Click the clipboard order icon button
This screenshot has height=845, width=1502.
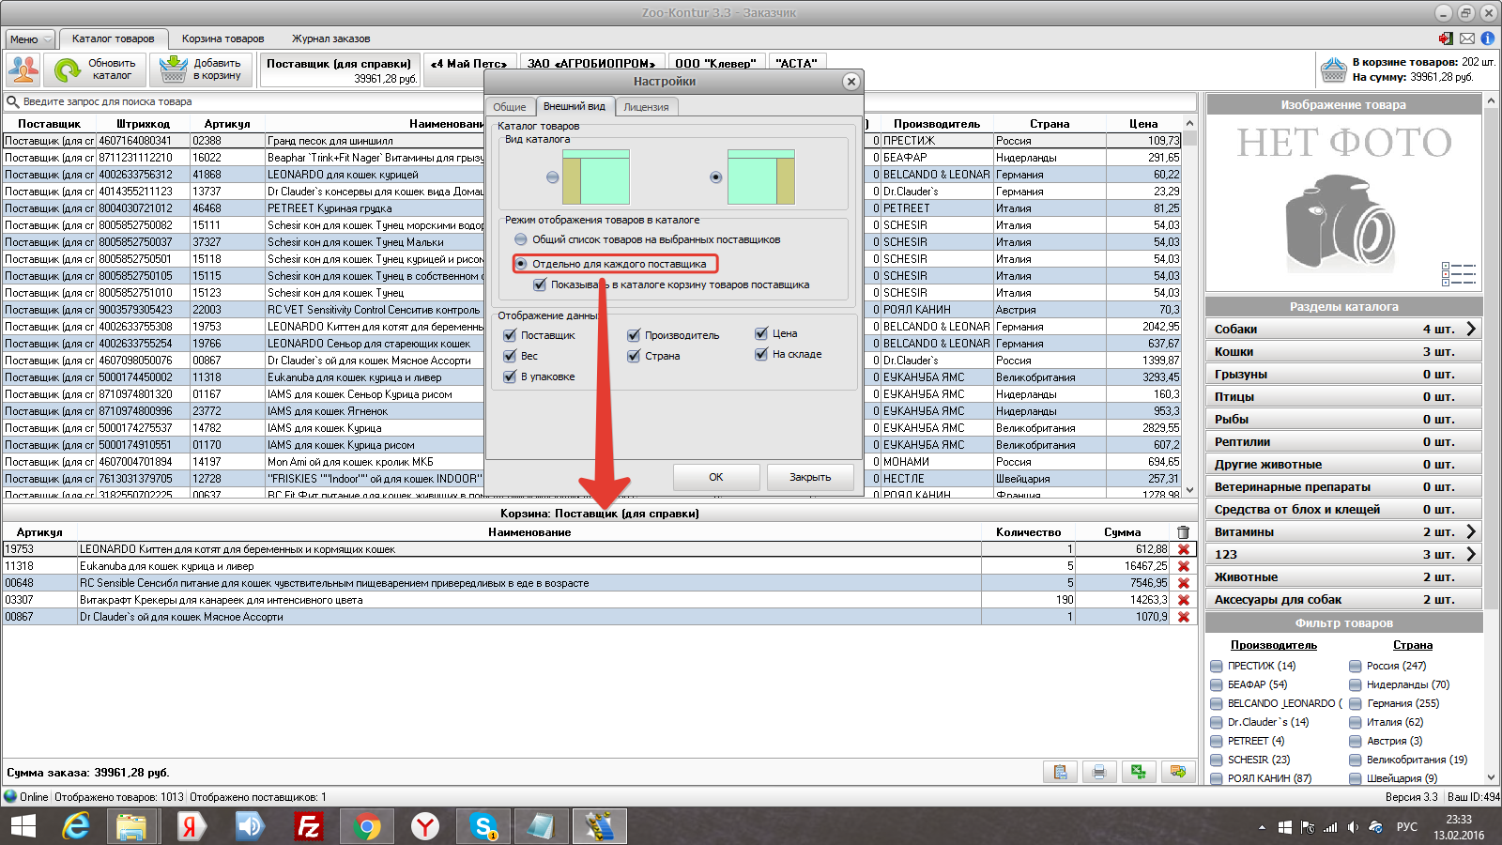[1060, 772]
